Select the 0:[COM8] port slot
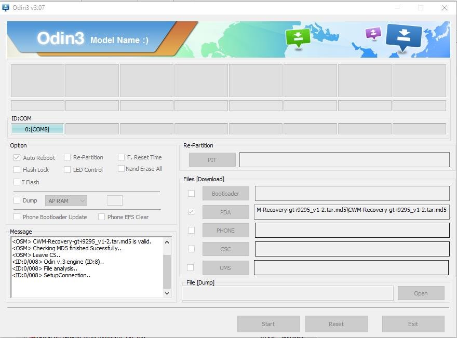This screenshot has height=338, width=457. point(37,129)
